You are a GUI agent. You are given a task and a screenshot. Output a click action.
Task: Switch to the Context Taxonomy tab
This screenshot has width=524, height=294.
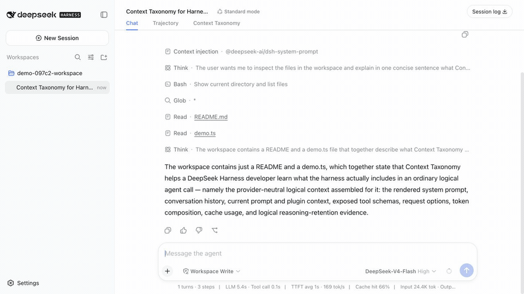[x=217, y=23]
